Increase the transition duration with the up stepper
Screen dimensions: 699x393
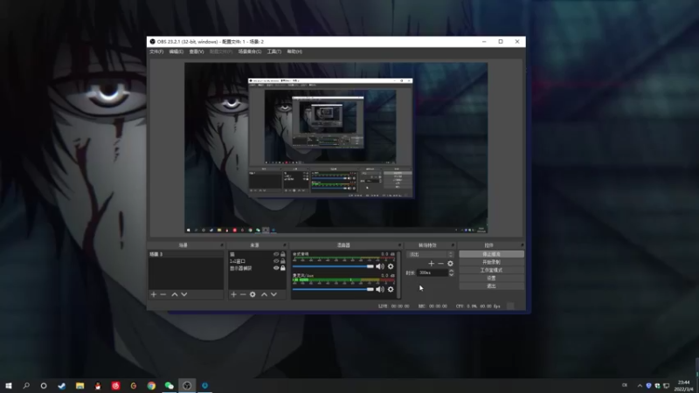coord(451,271)
